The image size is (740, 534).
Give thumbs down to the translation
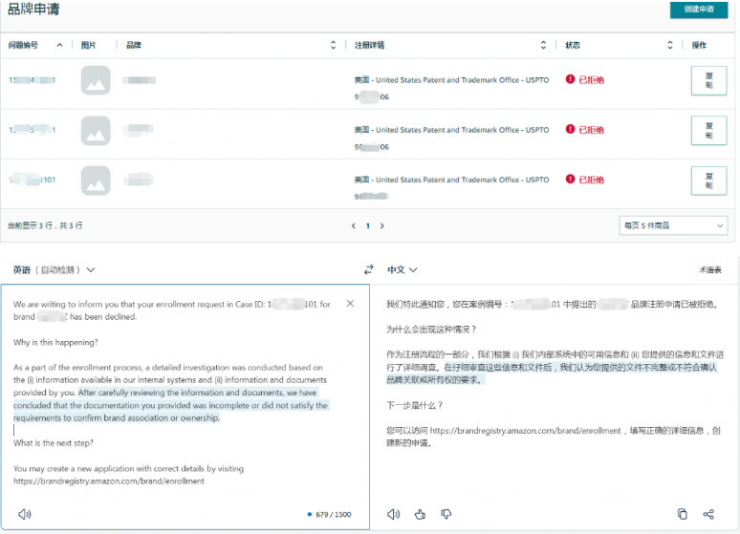click(446, 514)
